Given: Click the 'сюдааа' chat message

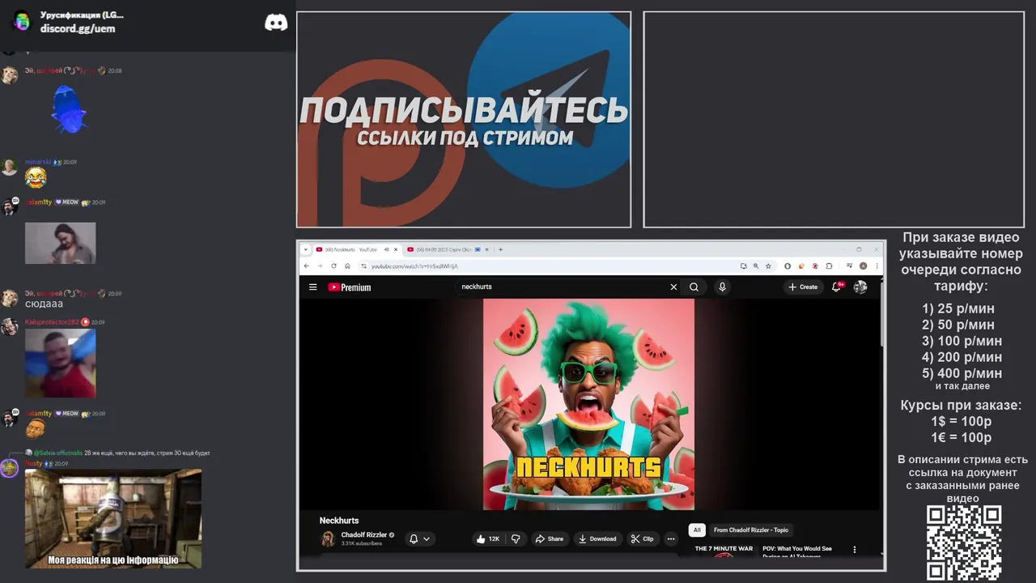Looking at the screenshot, I should [x=44, y=304].
